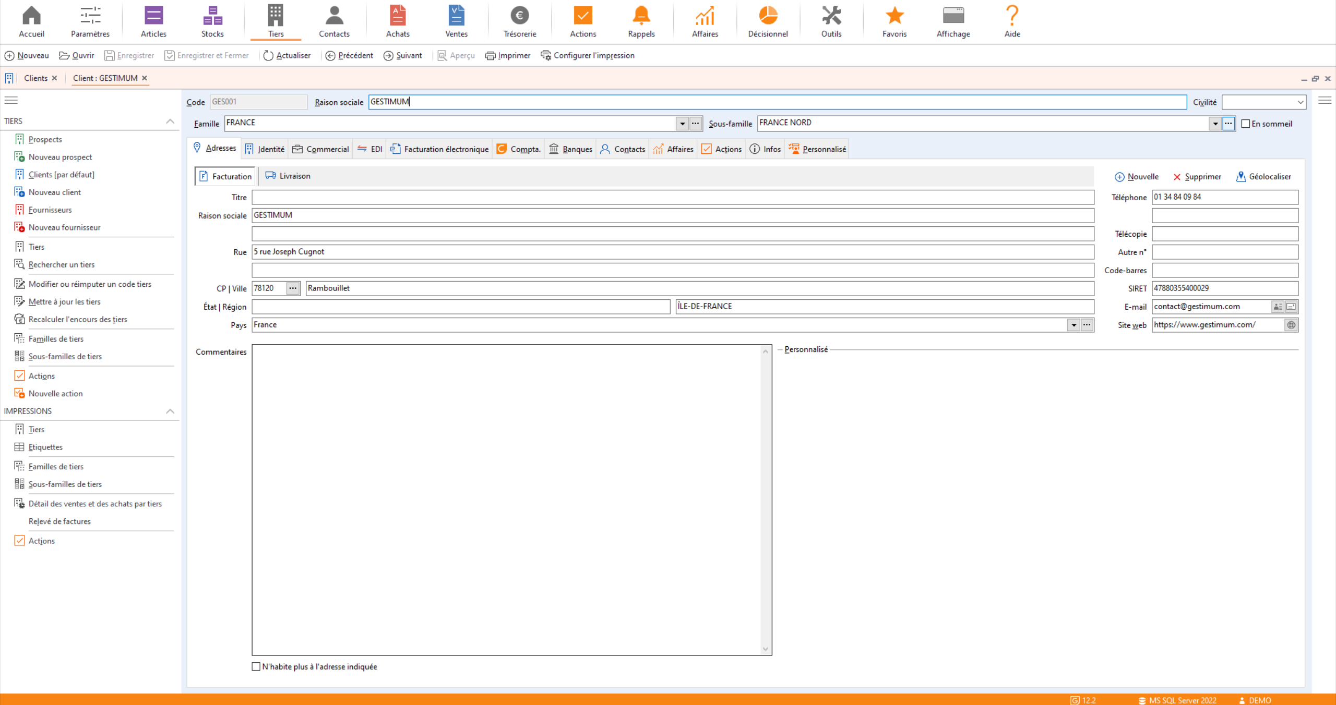
Task: Expand the Famille dropdown arrow
Action: click(682, 124)
